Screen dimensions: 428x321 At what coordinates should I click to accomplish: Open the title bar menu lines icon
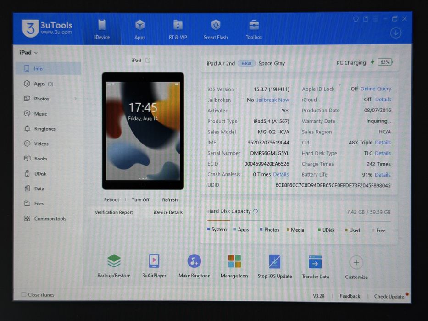tap(375, 19)
